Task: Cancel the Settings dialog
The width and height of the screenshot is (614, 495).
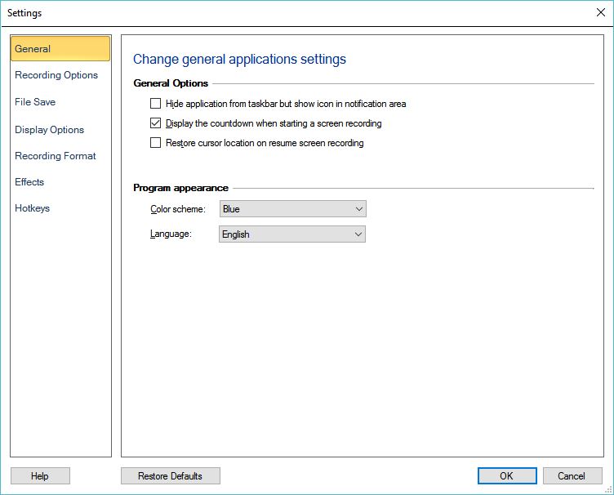Action: [x=571, y=476]
